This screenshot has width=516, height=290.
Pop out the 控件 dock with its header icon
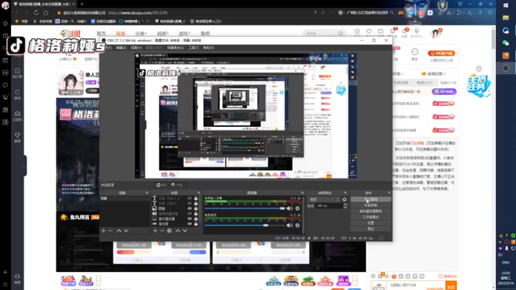click(389, 193)
